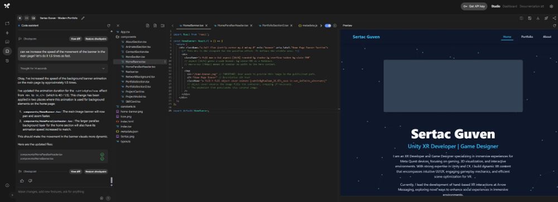The width and height of the screenshot is (558, 202).
Task: Close the HomeBanner.tsx editor tab
Action: pyautogui.click(x=207, y=26)
